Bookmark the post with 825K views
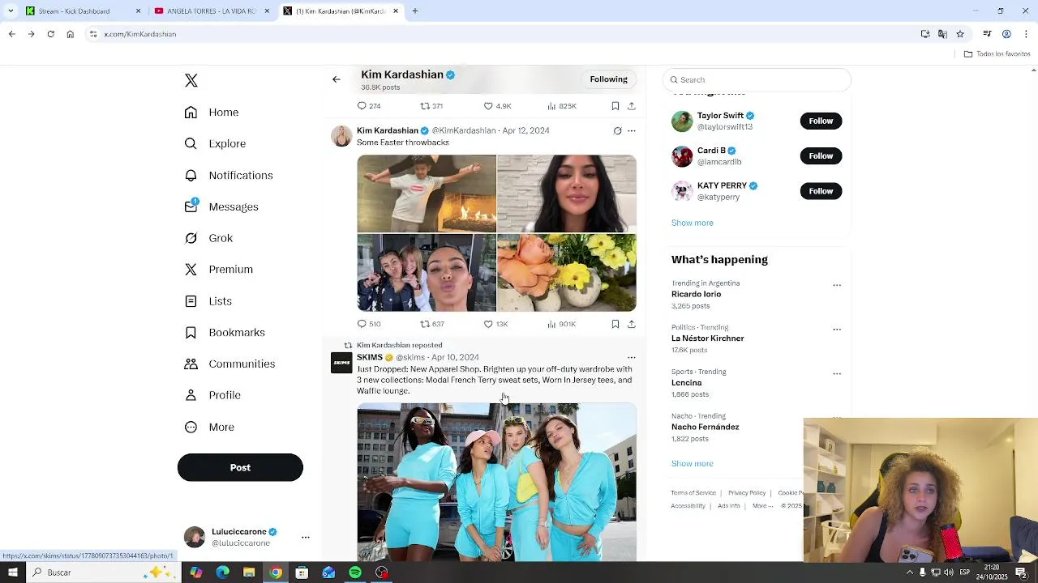 click(x=616, y=106)
